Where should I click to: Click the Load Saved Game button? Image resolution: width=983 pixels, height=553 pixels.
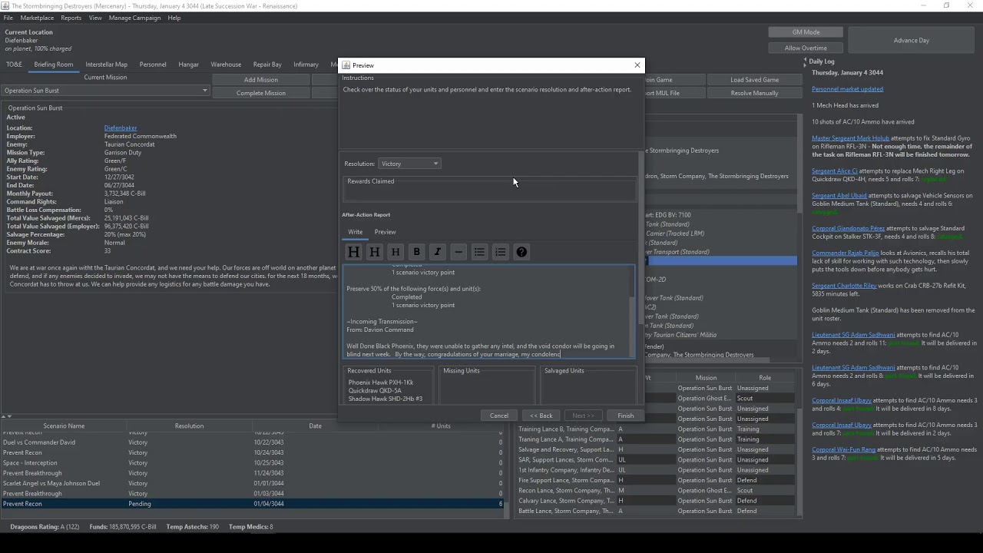coord(754,80)
